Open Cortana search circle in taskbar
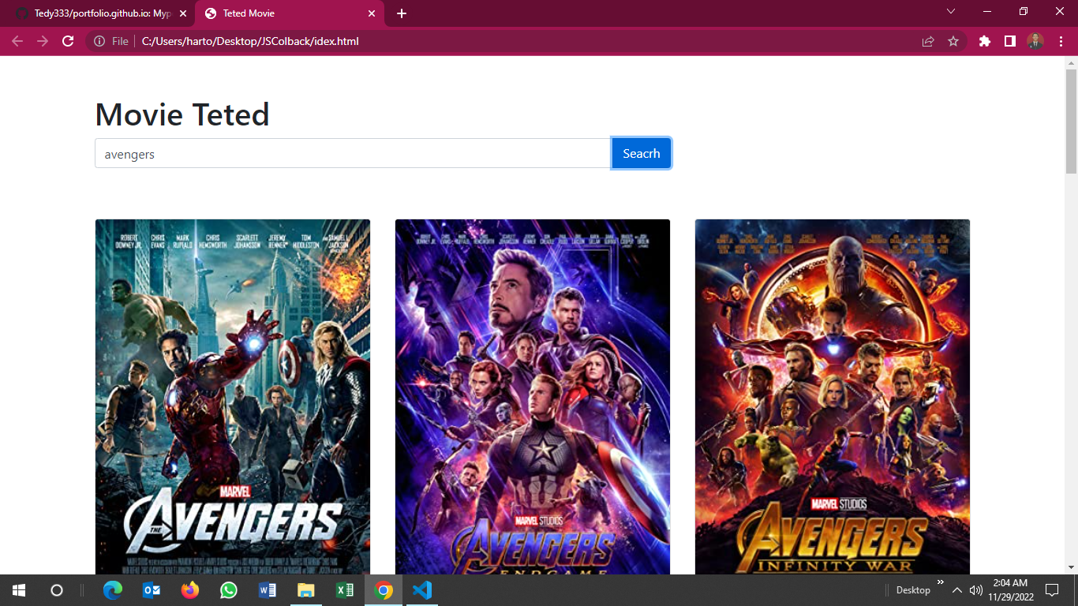 (x=57, y=590)
